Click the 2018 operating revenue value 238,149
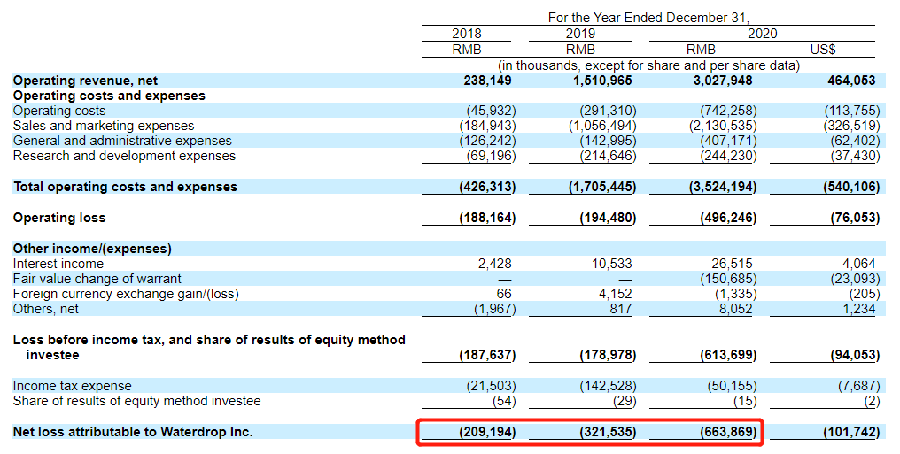 click(x=487, y=81)
